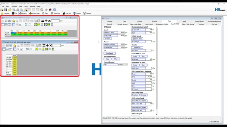Open the Favorites navigator section
This screenshot has width=227, height=127.
click(5, 13)
